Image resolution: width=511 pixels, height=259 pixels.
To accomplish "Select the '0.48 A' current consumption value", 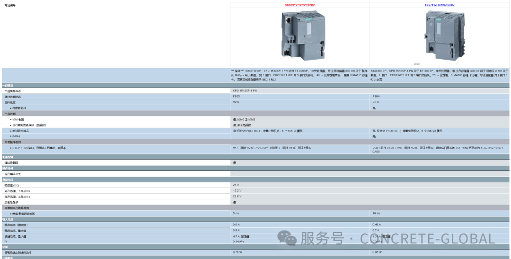I will [x=377, y=225].
